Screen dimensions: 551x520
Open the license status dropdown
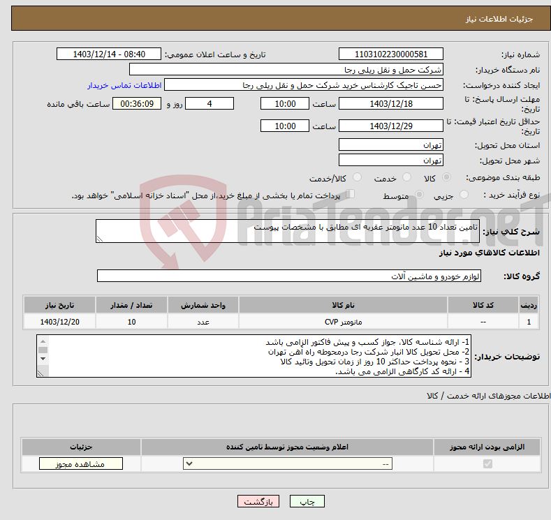point(288,464)
